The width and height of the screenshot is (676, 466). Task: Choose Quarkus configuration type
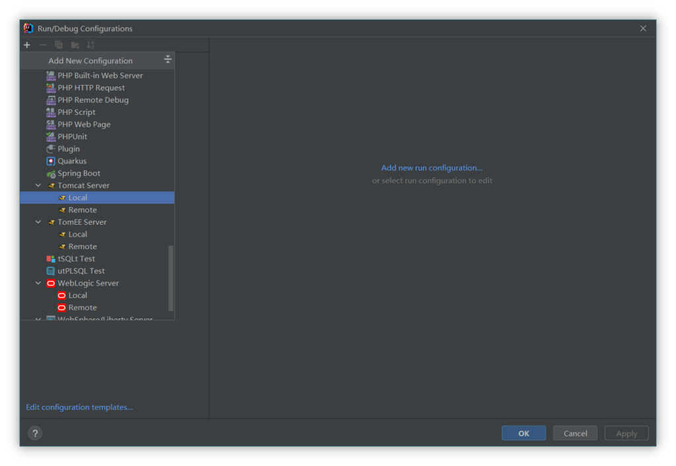click(98, 161)
